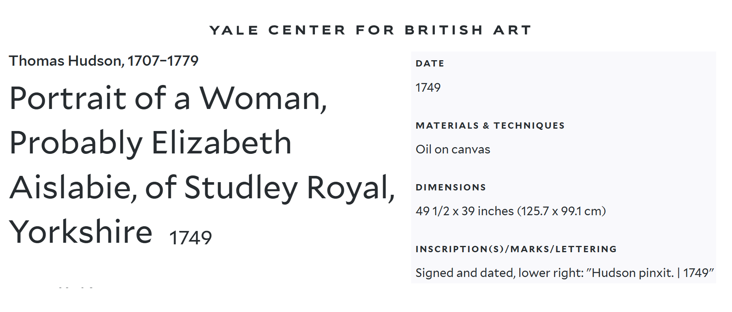Viewport: 732px width, 312px height.
Task: Click the word BRITISH in header
Action: (444, 30)
